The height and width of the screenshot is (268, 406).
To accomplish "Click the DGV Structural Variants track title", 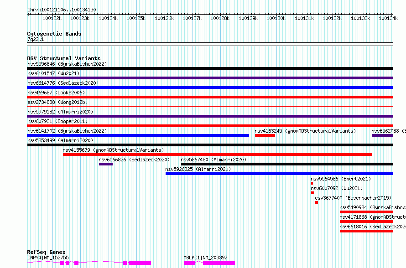I will [64, 58].
